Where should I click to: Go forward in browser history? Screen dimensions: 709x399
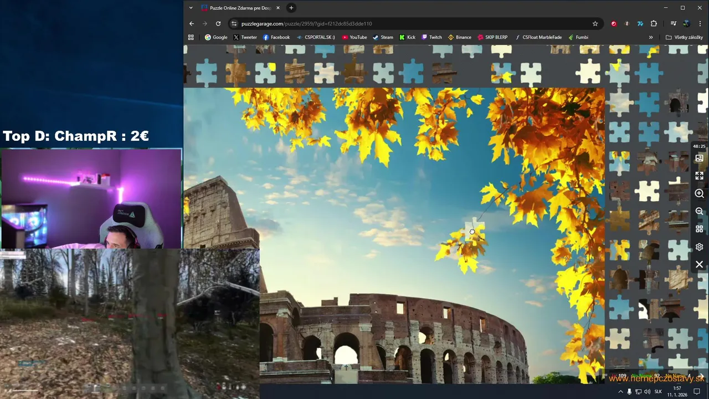point(205,24)
